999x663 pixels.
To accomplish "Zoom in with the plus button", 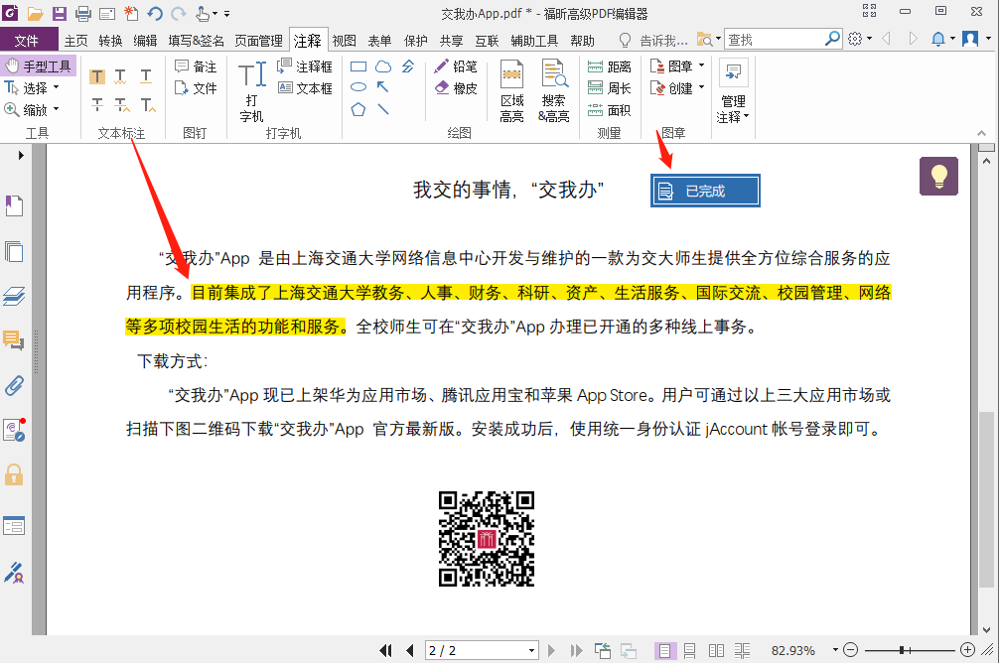I will pos(967,650).
